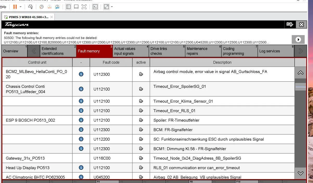Pause the virtual machine via toolbar
Screen dimensions: 313x183
click(x=15, y=7)
